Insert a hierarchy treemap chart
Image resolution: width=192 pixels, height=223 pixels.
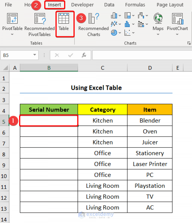click(x=127, y=15)
